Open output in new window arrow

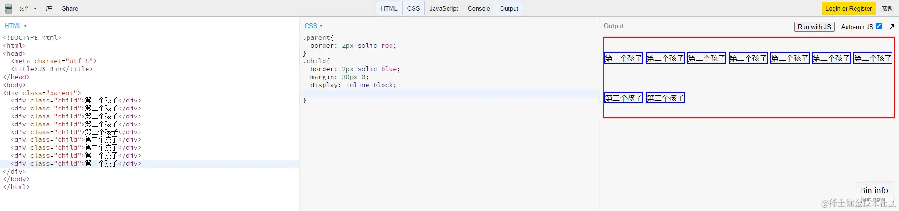pyautogui.click(x=892, y=27)
